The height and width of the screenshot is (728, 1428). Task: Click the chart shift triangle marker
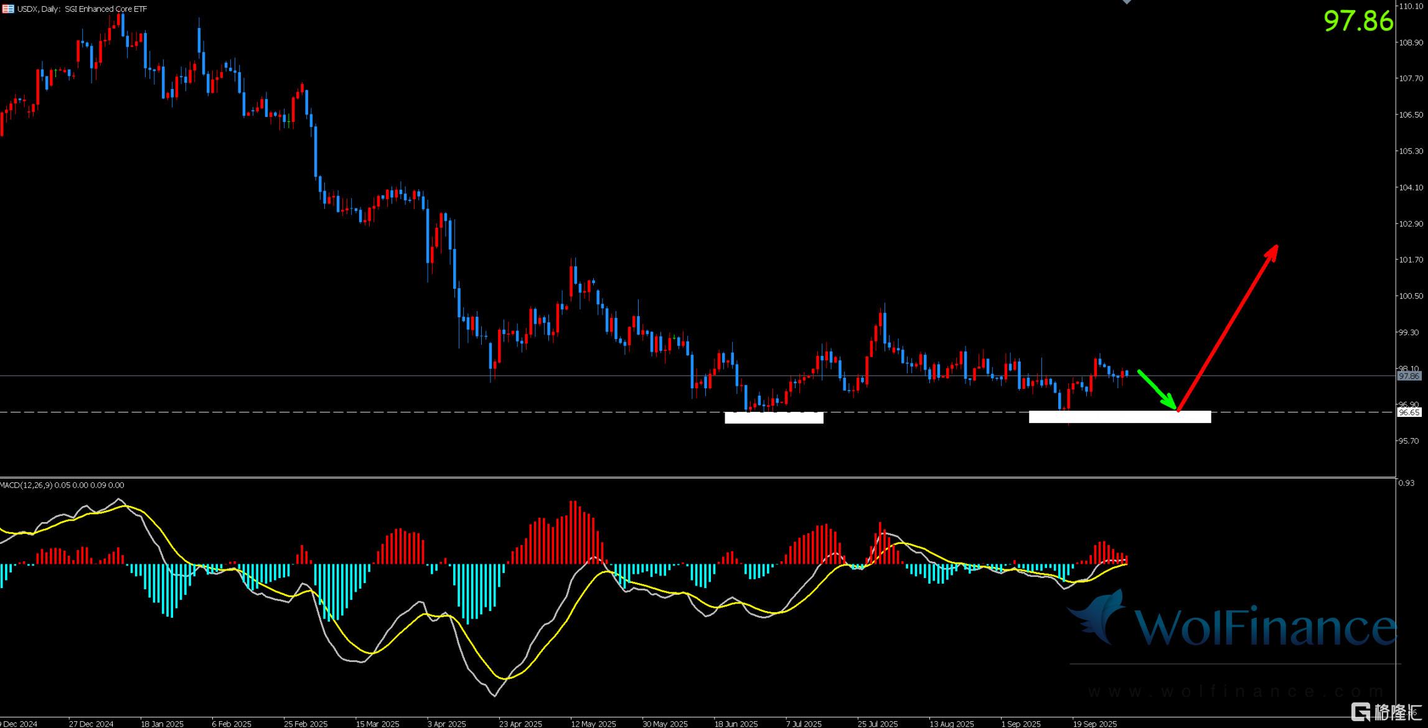[x=1127, y=2]
